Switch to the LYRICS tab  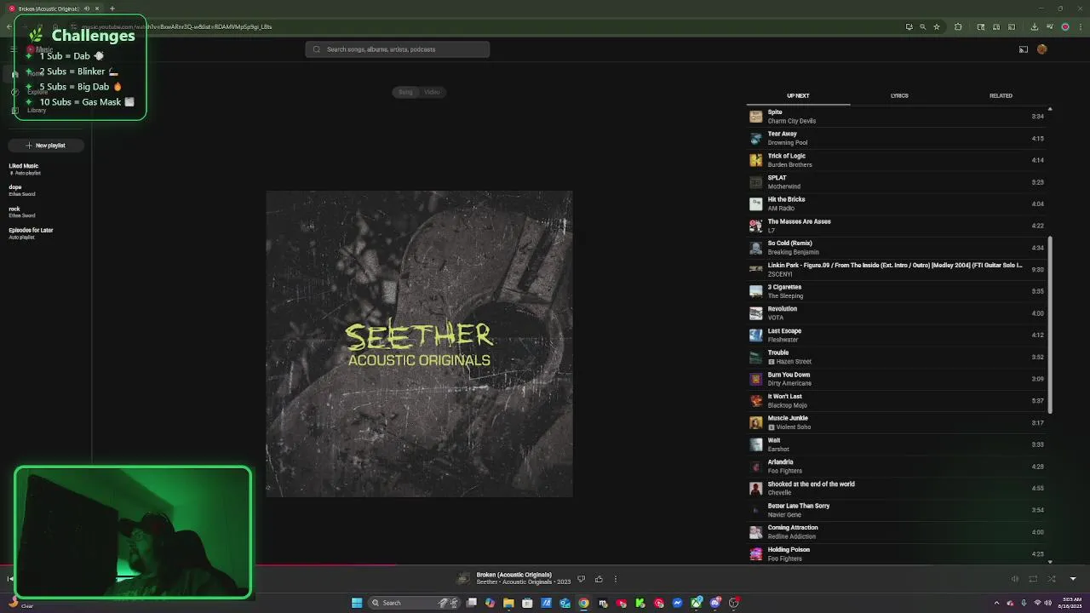(899, 95)
